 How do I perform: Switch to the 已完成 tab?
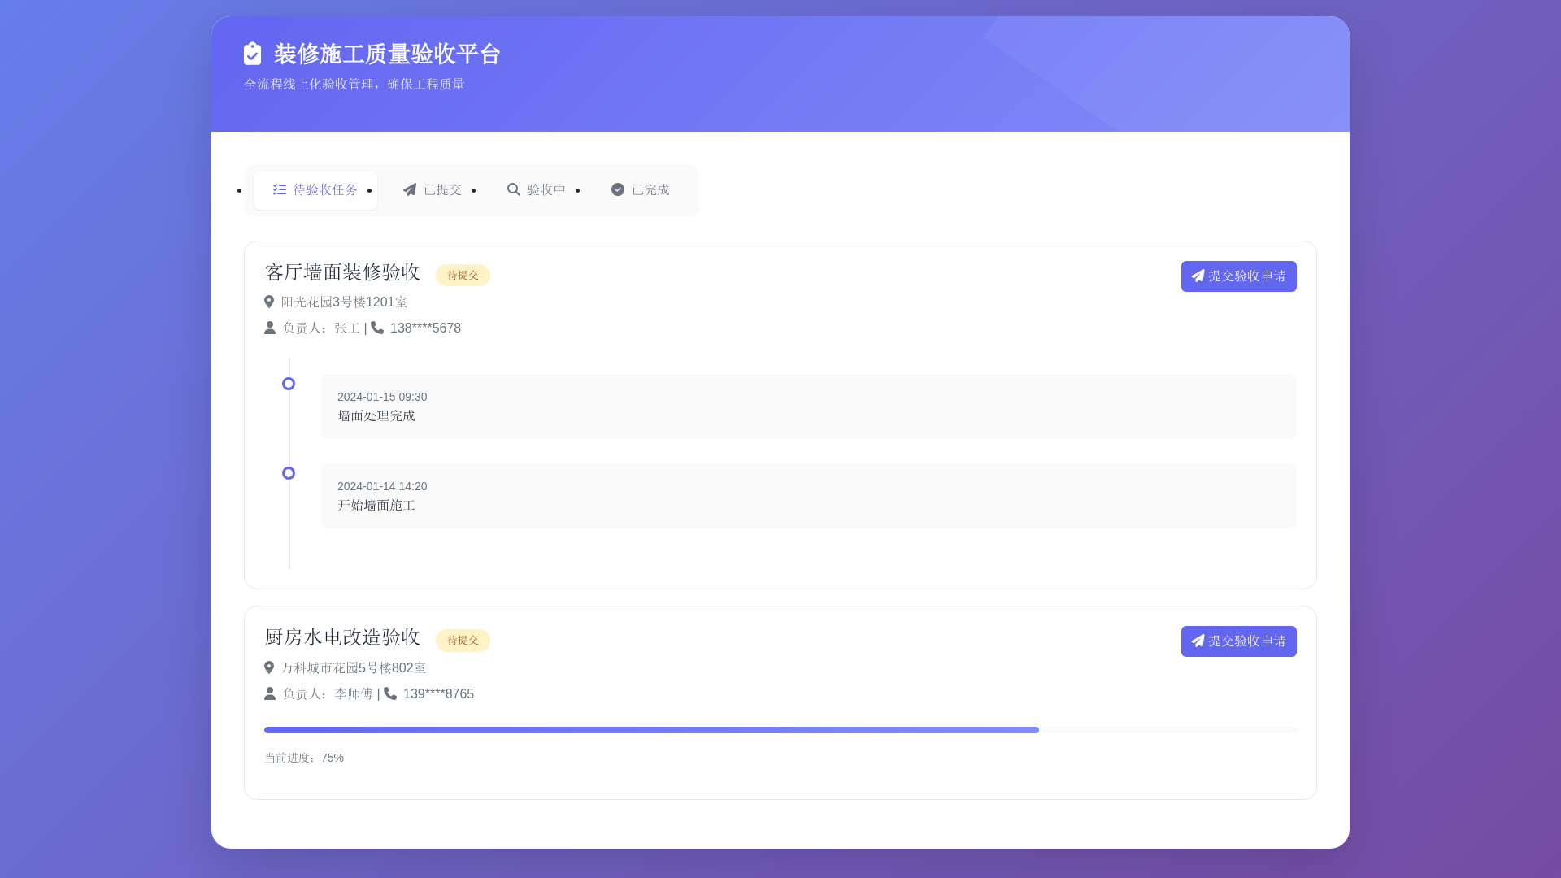641,189
